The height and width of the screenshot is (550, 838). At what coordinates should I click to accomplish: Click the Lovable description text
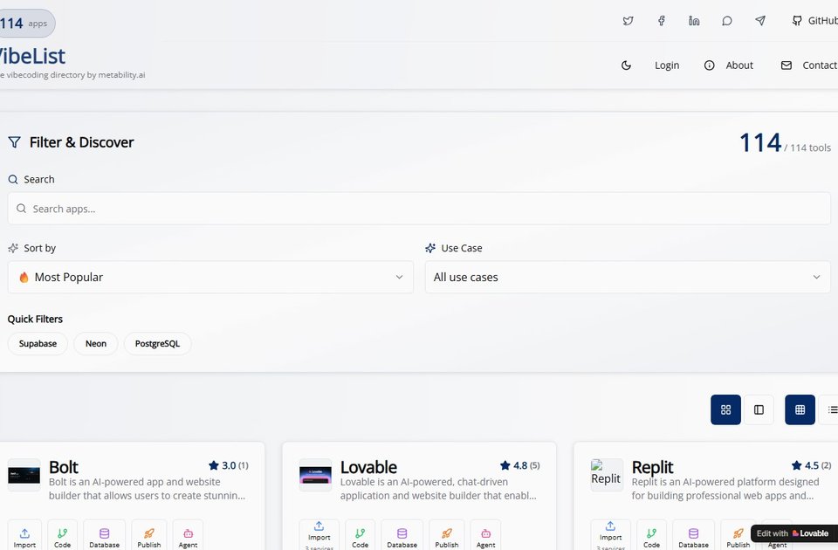438,489
